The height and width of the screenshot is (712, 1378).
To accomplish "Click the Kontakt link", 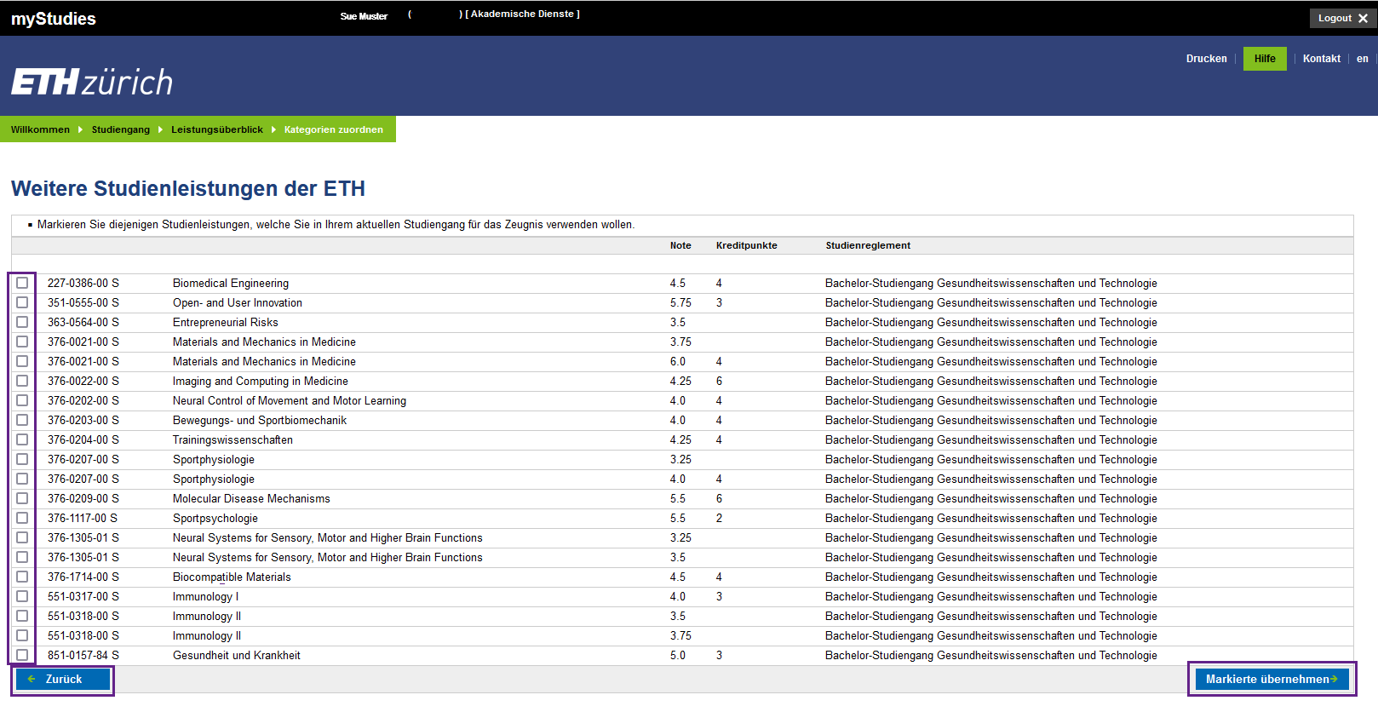I will pos(1321,59).
